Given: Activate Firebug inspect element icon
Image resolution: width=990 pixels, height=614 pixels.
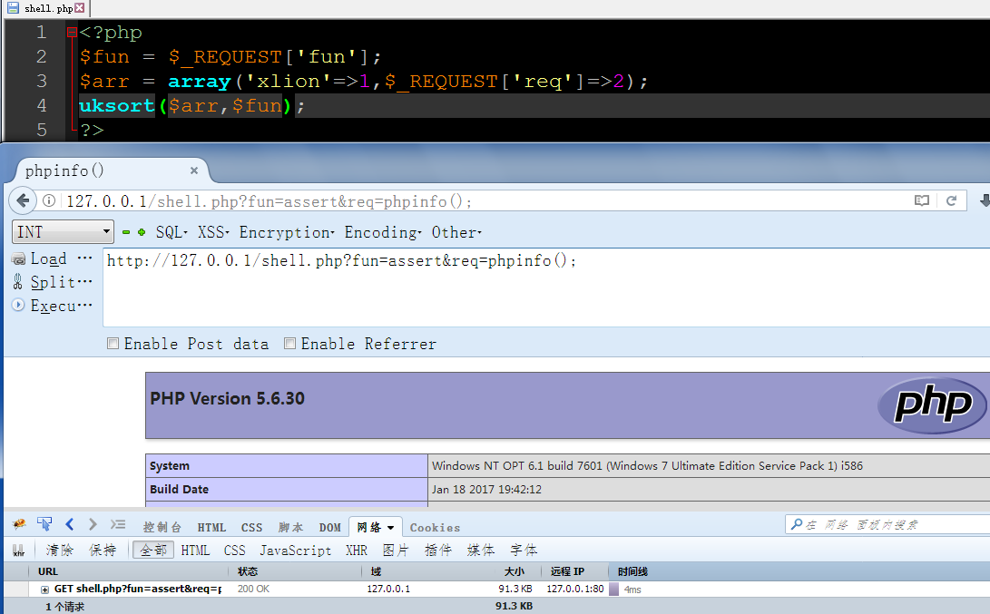Looking at the screenshot, I should click(x=44, y=524).
